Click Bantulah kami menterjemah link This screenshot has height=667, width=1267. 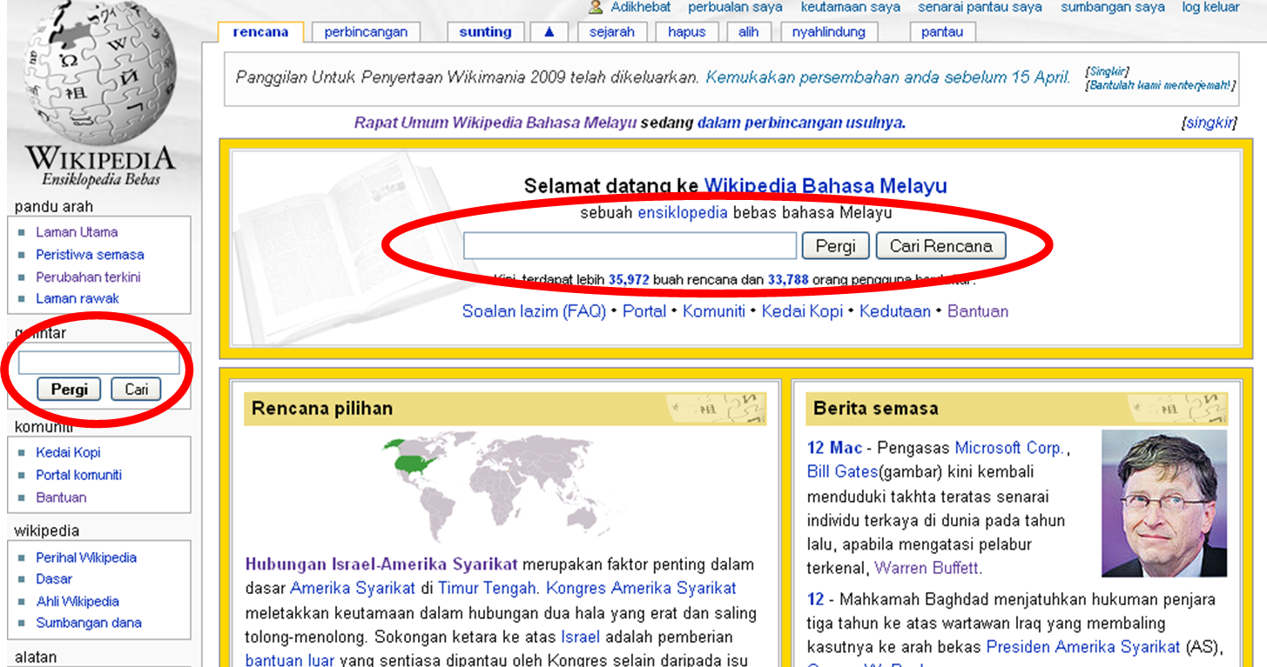(x=1161, y=85)
